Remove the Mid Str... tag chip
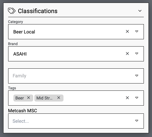 click(59, 98)
